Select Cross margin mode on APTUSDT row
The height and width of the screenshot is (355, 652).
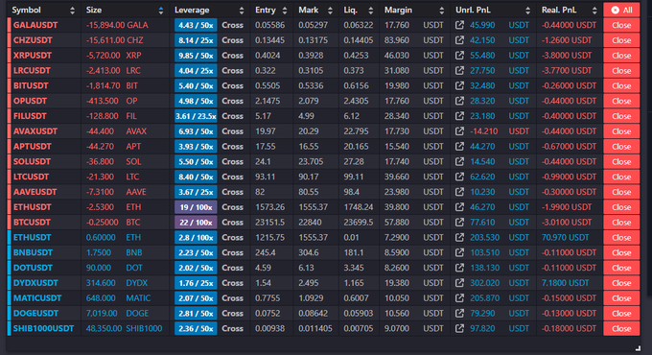tap(232, 147)
